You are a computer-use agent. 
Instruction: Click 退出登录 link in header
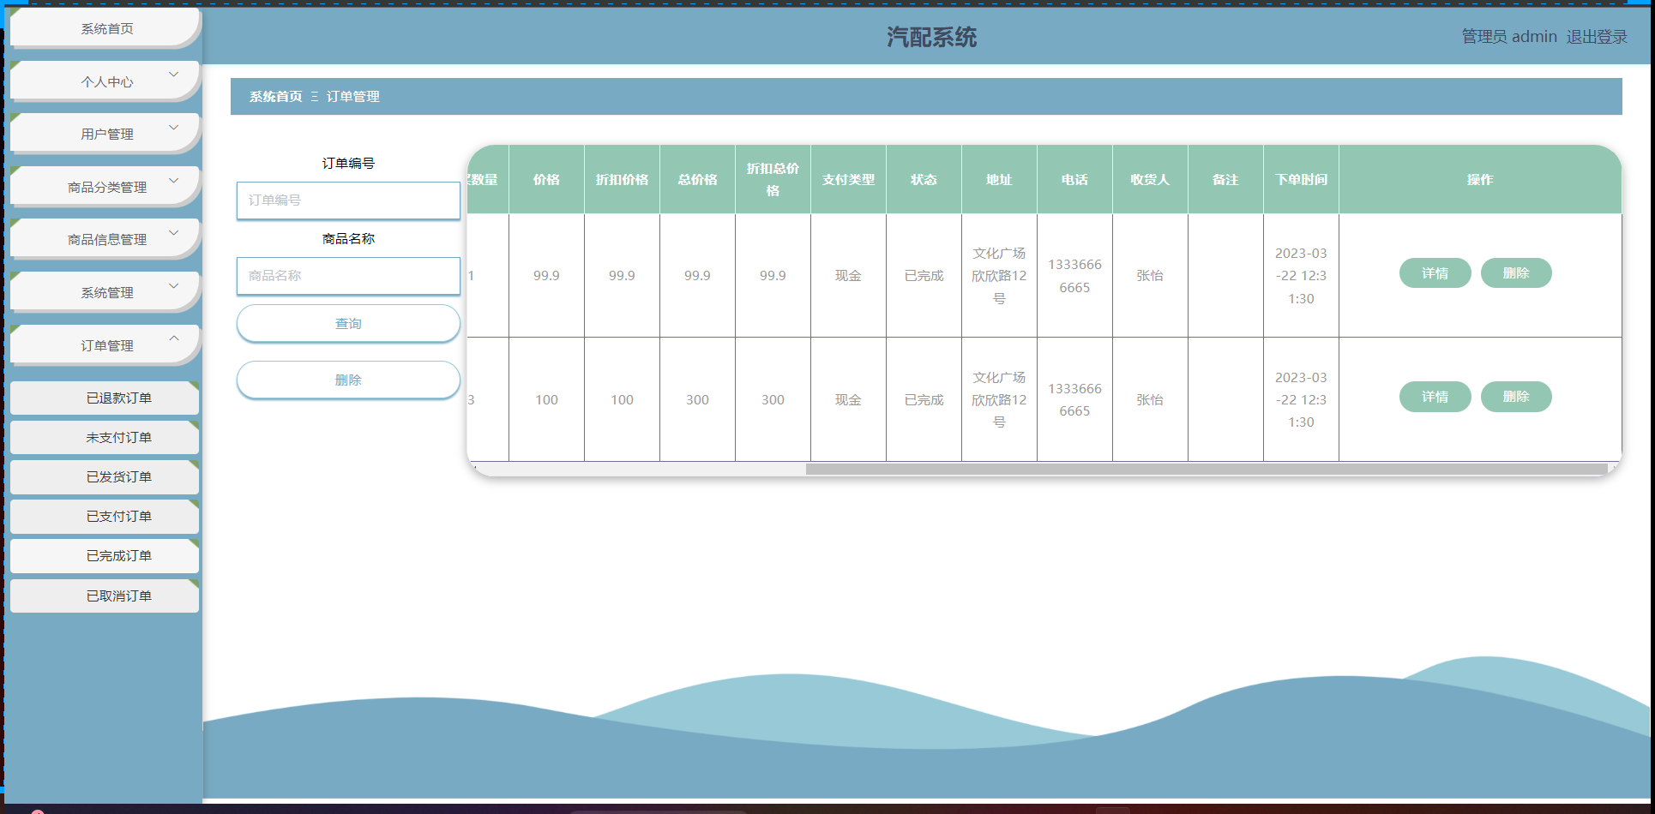pyautogui.click(x=1596, y=37)
